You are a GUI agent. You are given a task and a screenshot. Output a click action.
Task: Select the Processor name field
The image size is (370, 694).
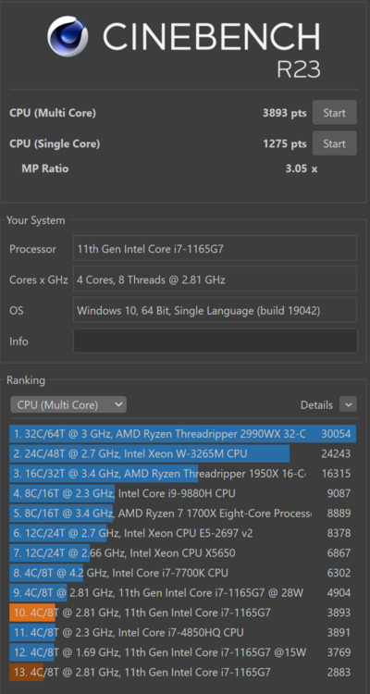click(216, 248)
